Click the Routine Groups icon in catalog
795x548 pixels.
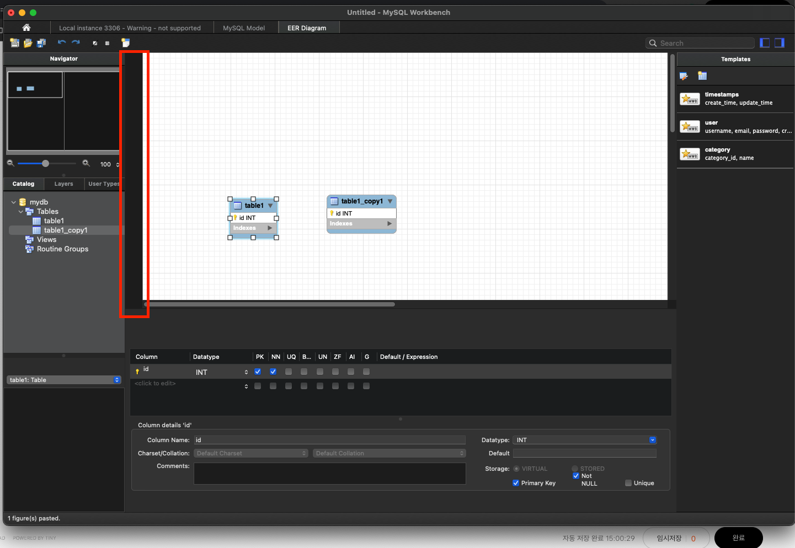[x=30, y=249]
